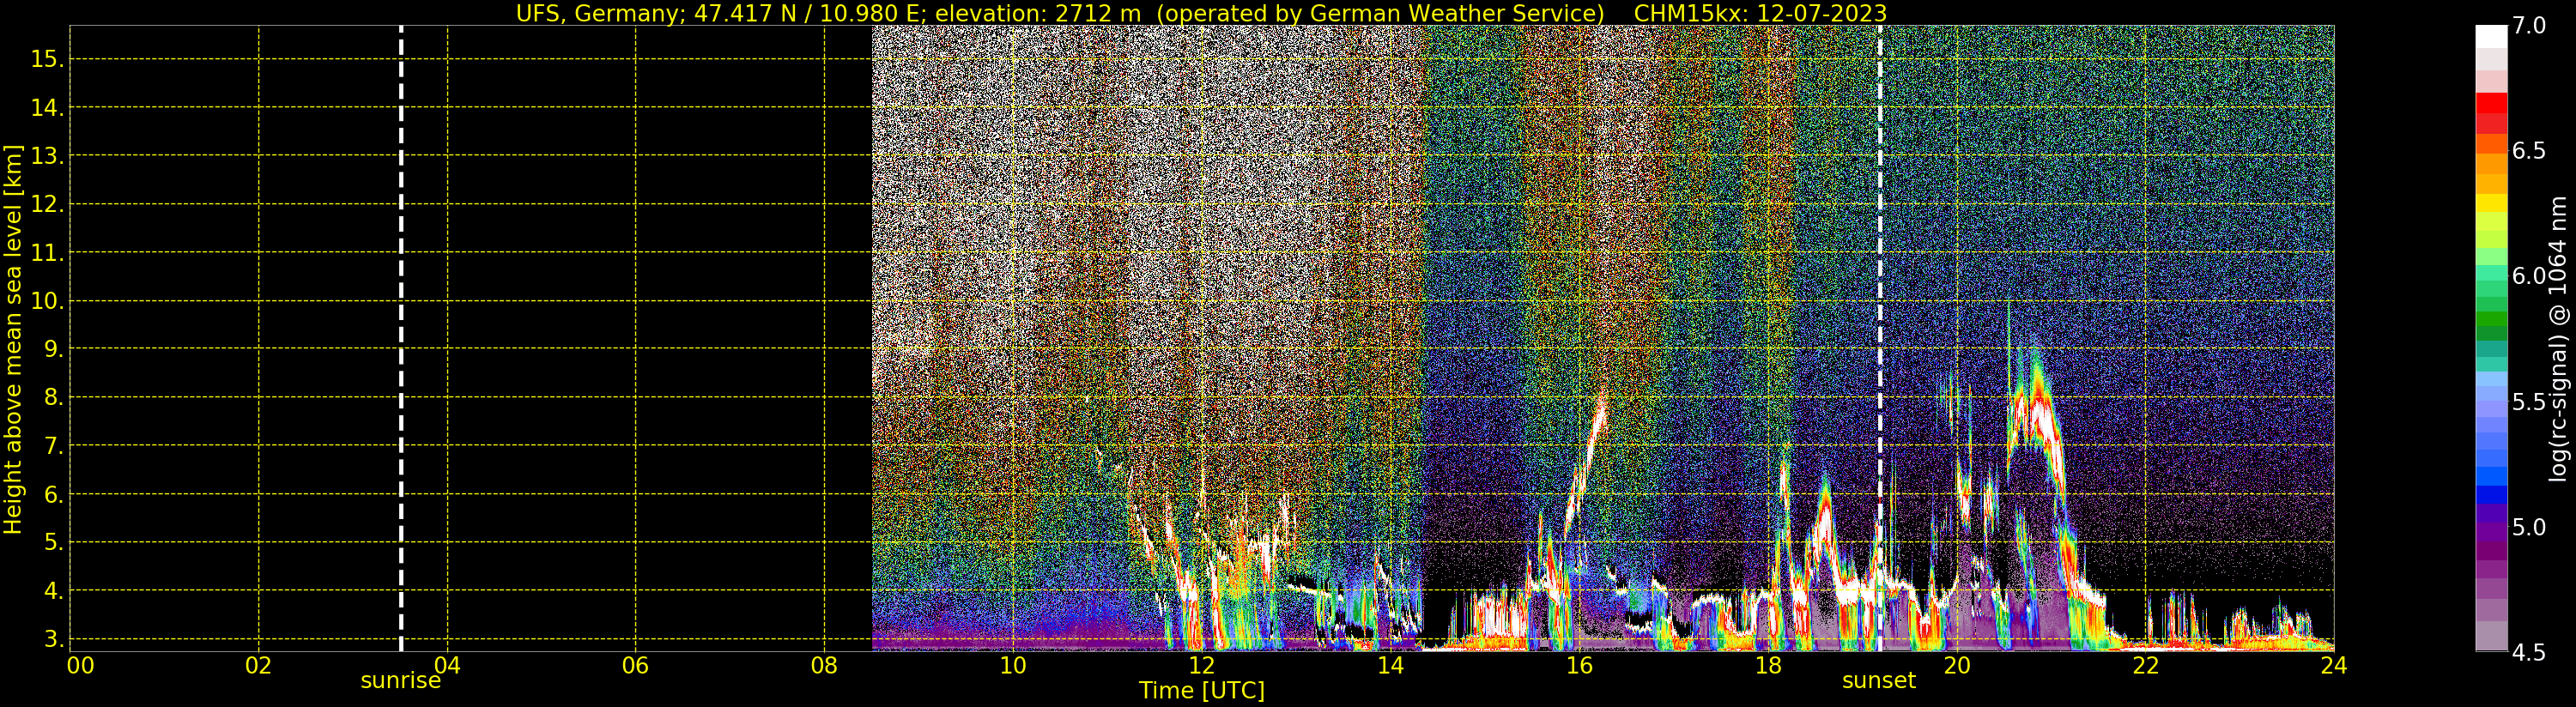The image size is (2576, 707).
Task: Click the '16' time axis tick label
Action: [1579, 665]
